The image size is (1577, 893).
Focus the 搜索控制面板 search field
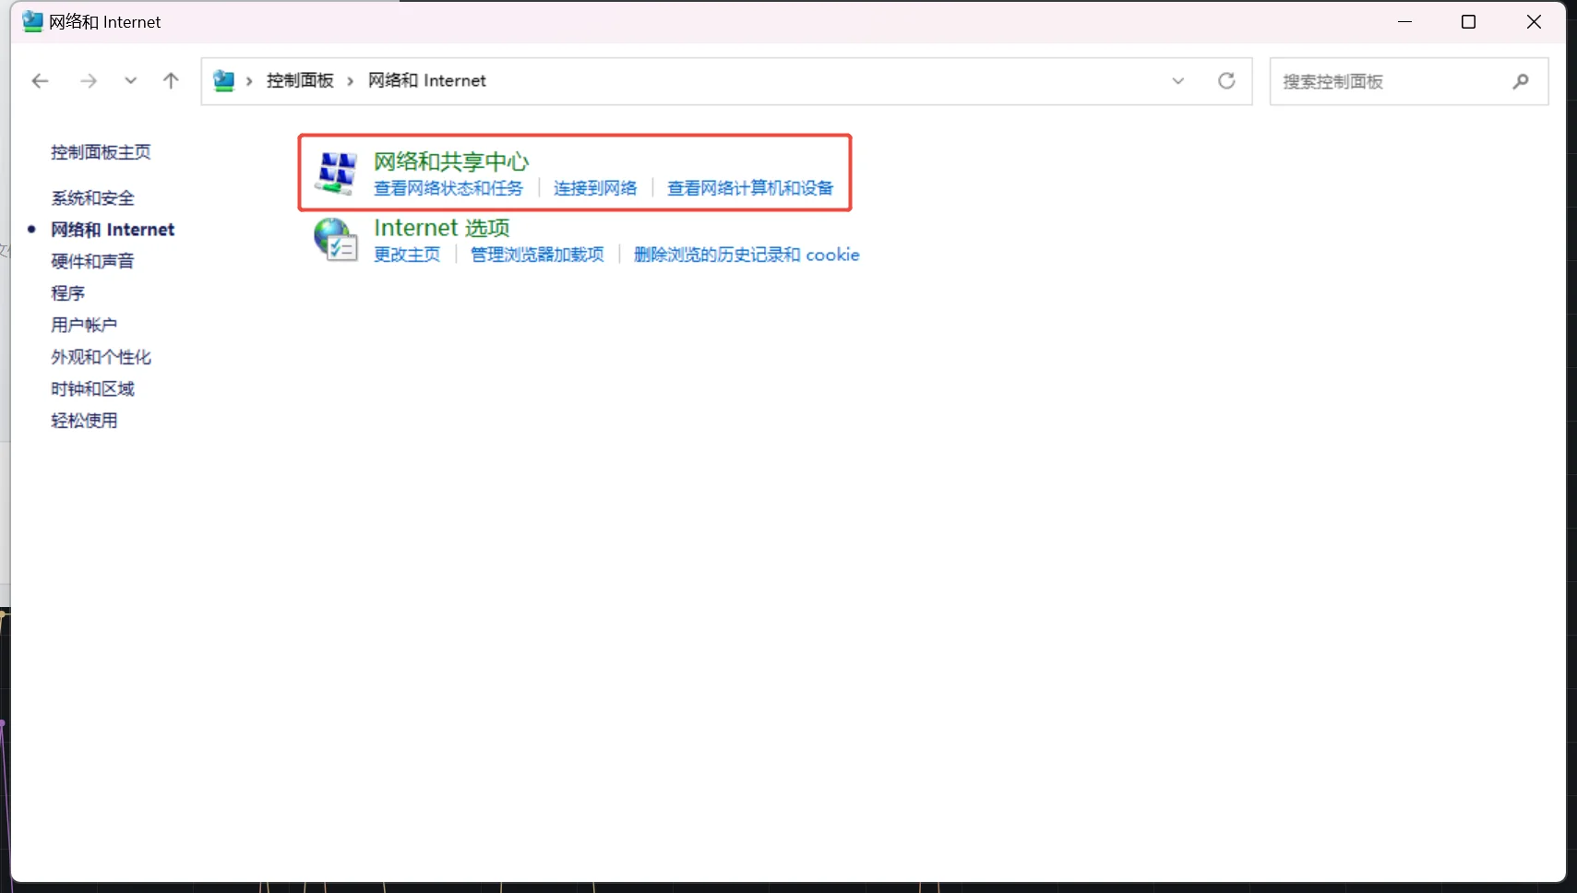[x=1409, y=81]
